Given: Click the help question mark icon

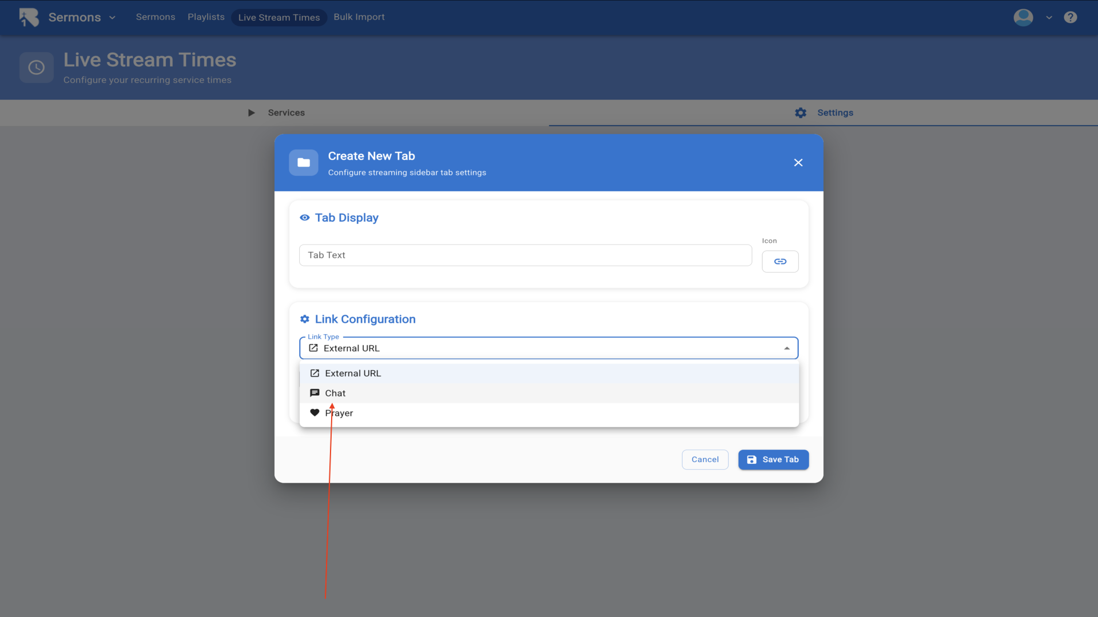Looking at the screenshot, I should tap(1071, 17).
